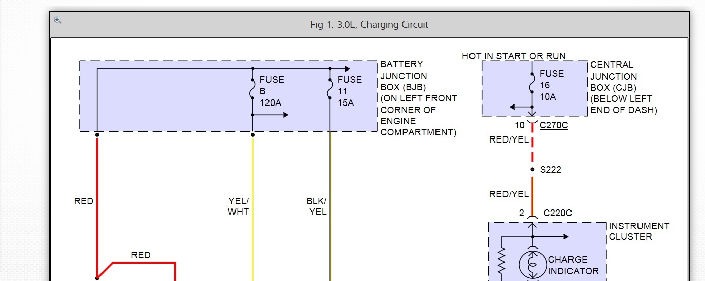Click the YEL/WHT wire label

click(238, 206)
